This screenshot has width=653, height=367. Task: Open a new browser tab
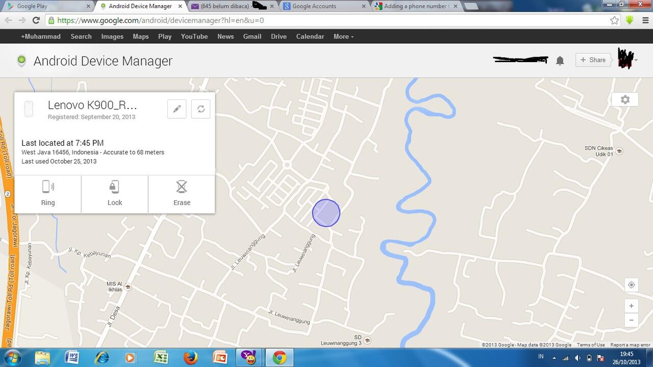(x=471, y=7)
